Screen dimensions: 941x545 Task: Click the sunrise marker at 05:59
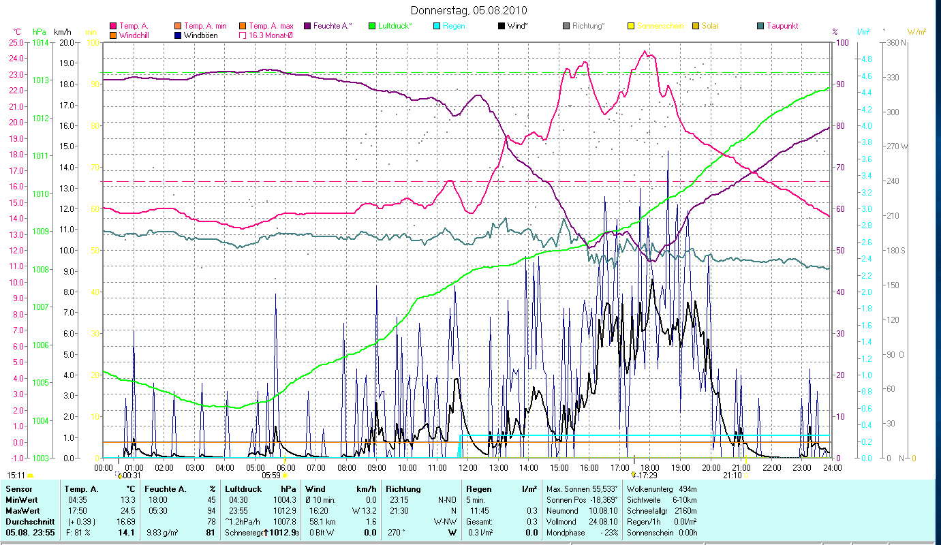point(285,476)
